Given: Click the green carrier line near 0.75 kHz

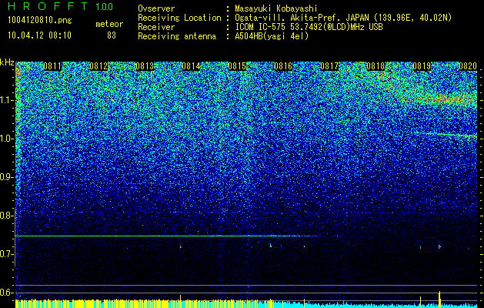Looking at the screenshot, I should click(167, 236).
